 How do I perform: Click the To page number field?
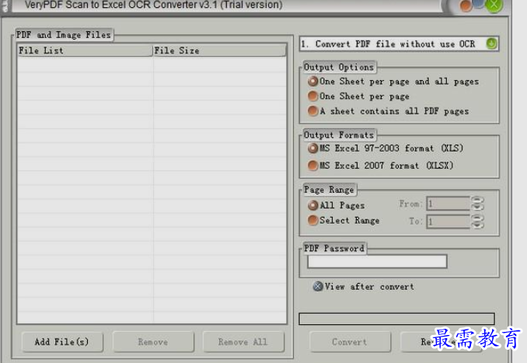pyautogui.click(x=448, y=222)
